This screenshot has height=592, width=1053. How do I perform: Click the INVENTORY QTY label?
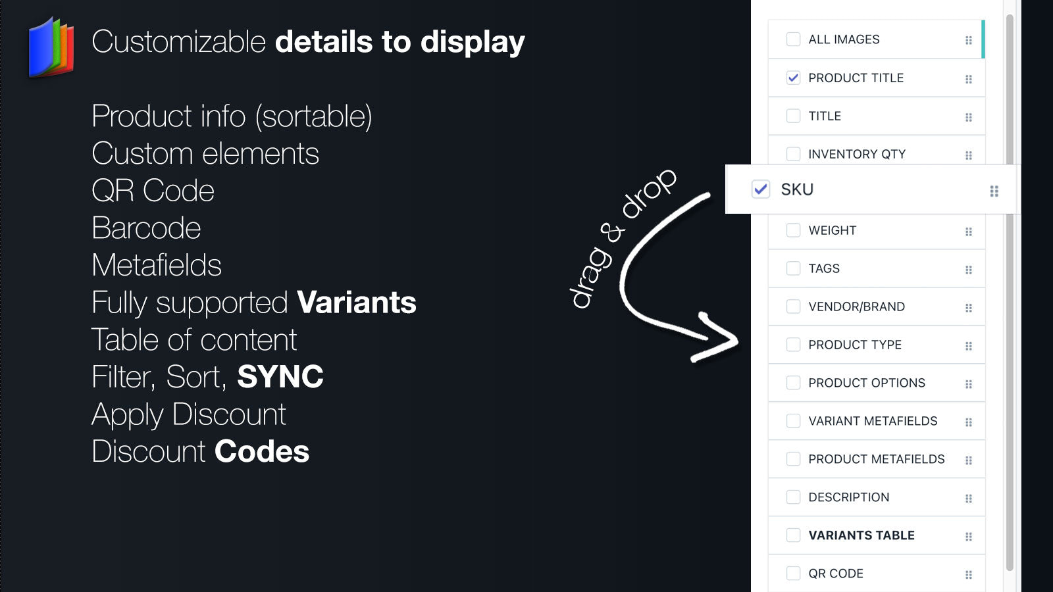[857, 154]
